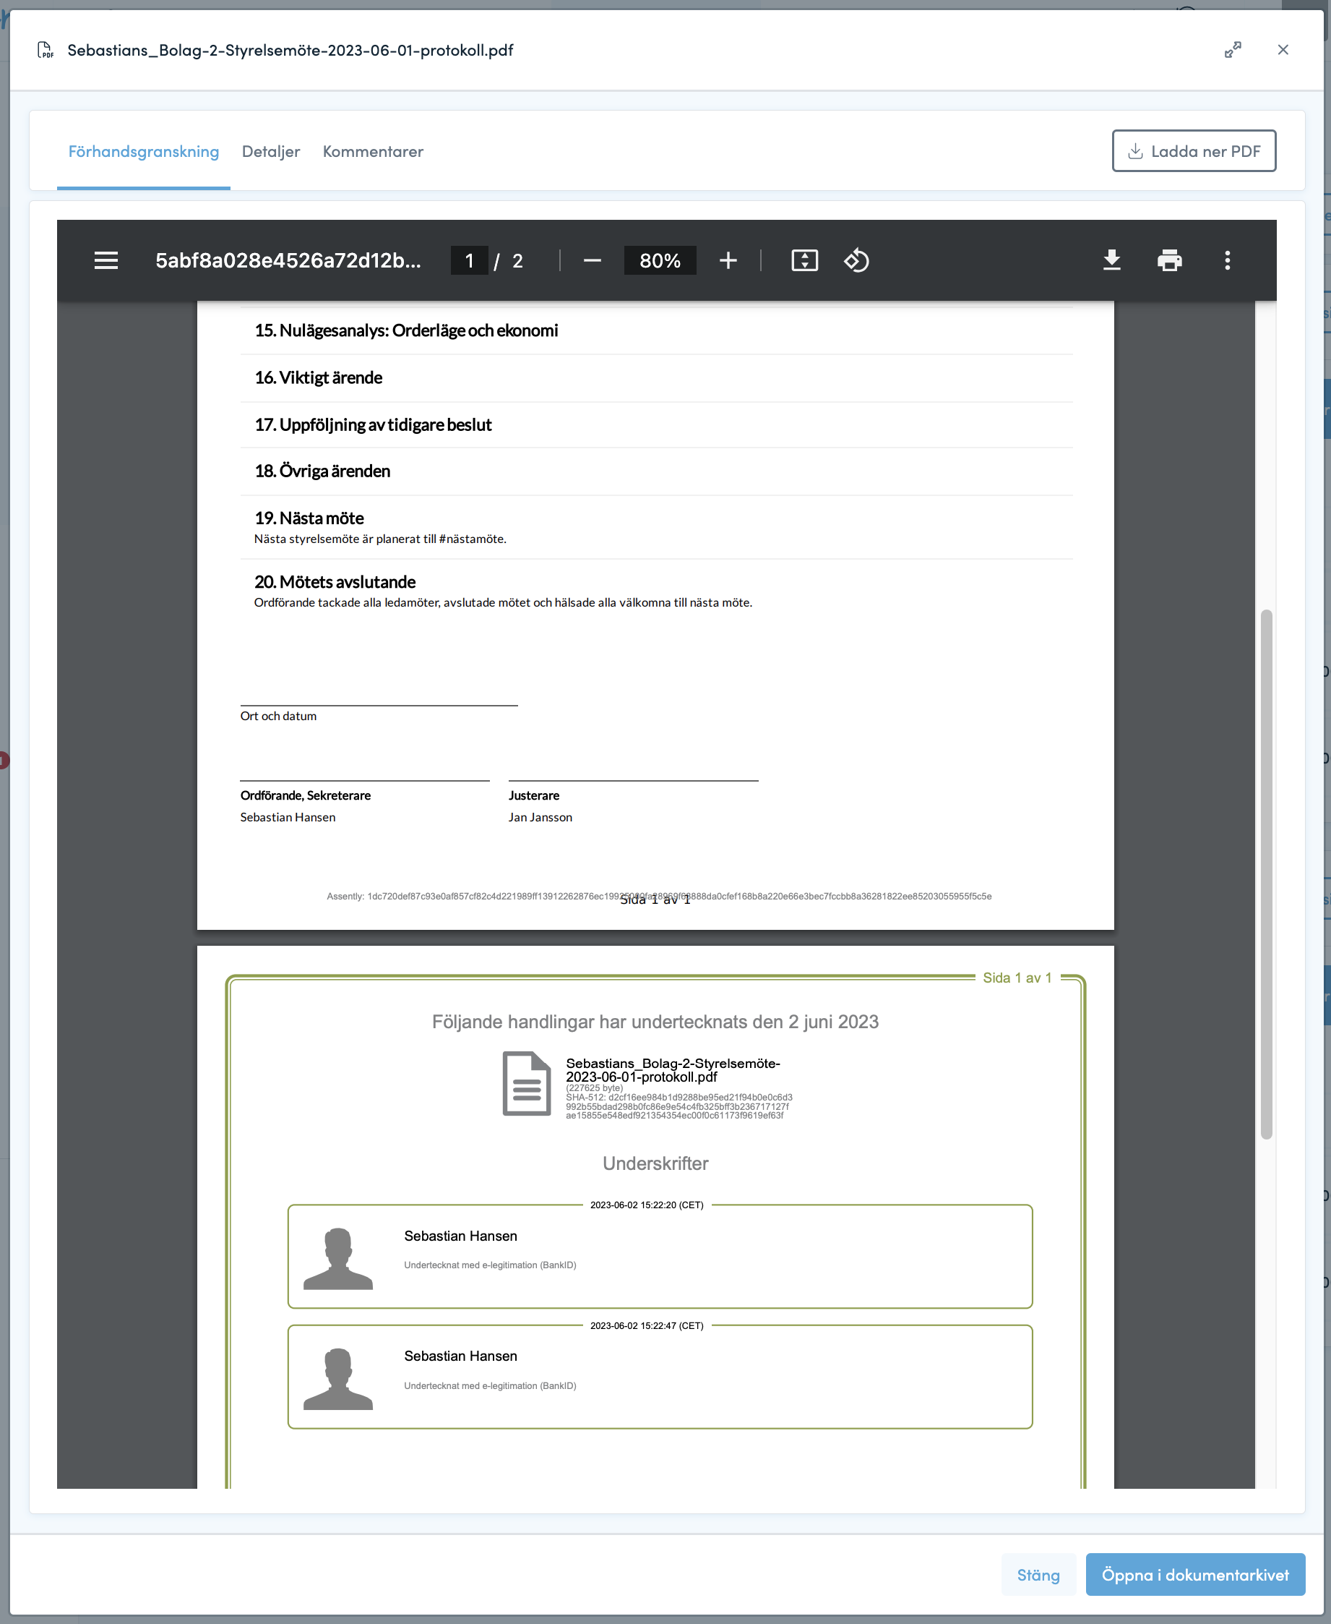Click the Stäng button

coord(1038,1574)
